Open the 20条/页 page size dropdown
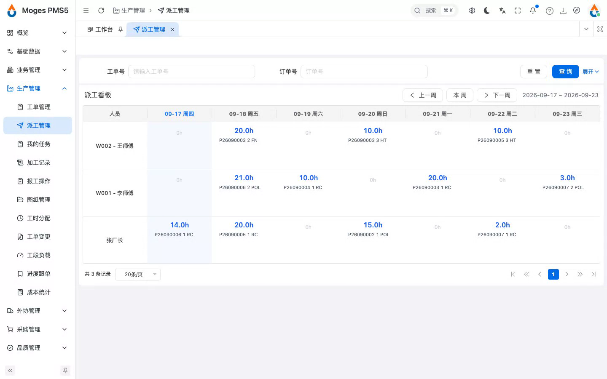This screenshot has width=607, height=379. pos(138,274)
